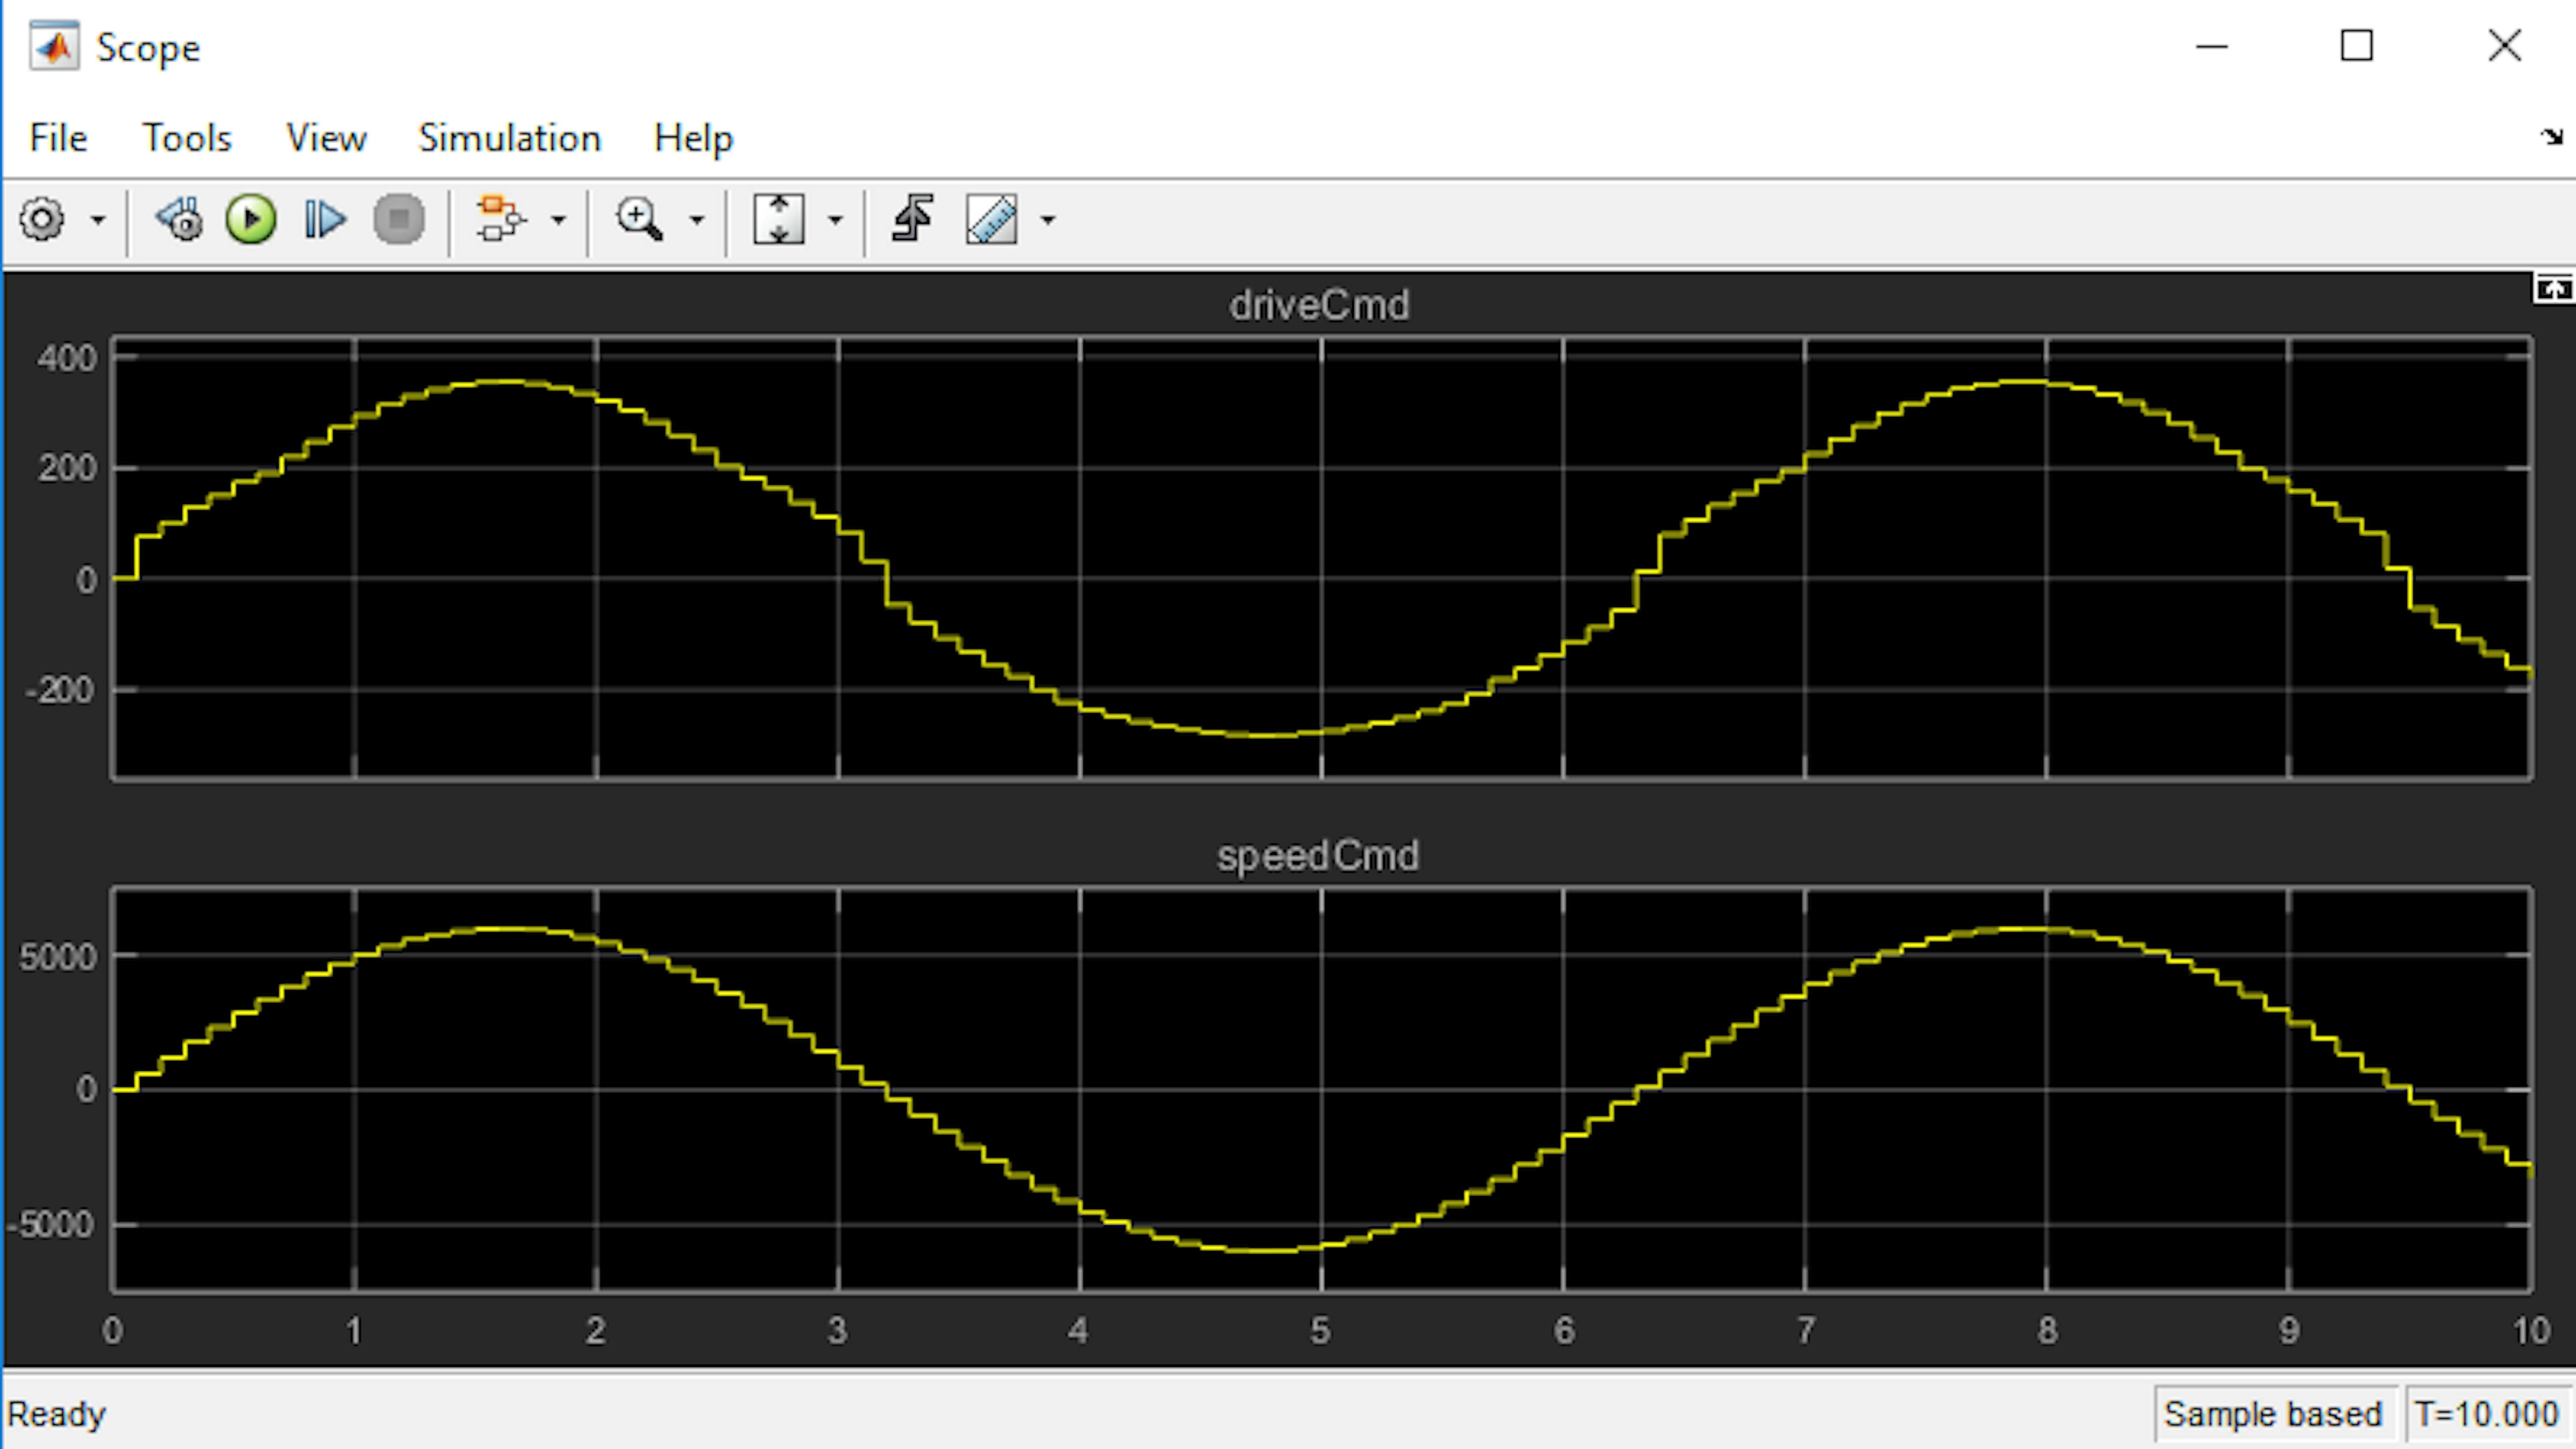Click the speedCmd plot title
The width and height of the screenshot is (2576, 1449).
pos(1317,856)
